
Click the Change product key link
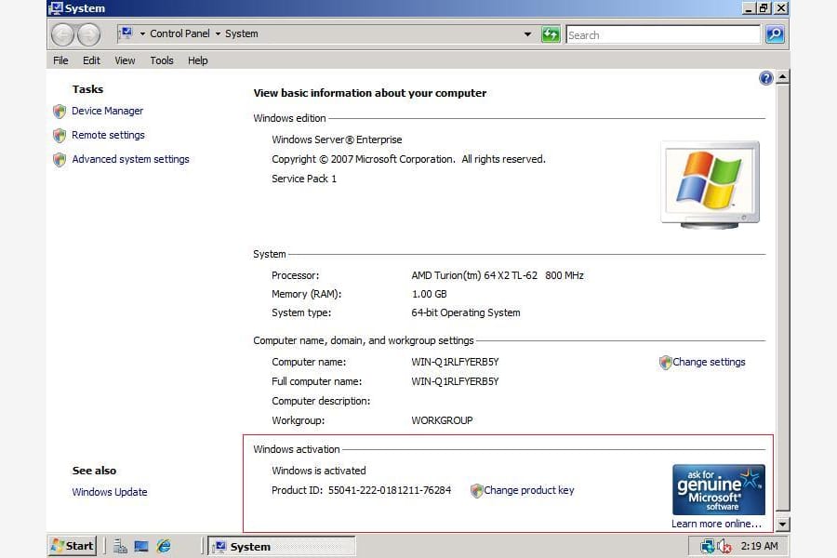[x=529, y=490]
